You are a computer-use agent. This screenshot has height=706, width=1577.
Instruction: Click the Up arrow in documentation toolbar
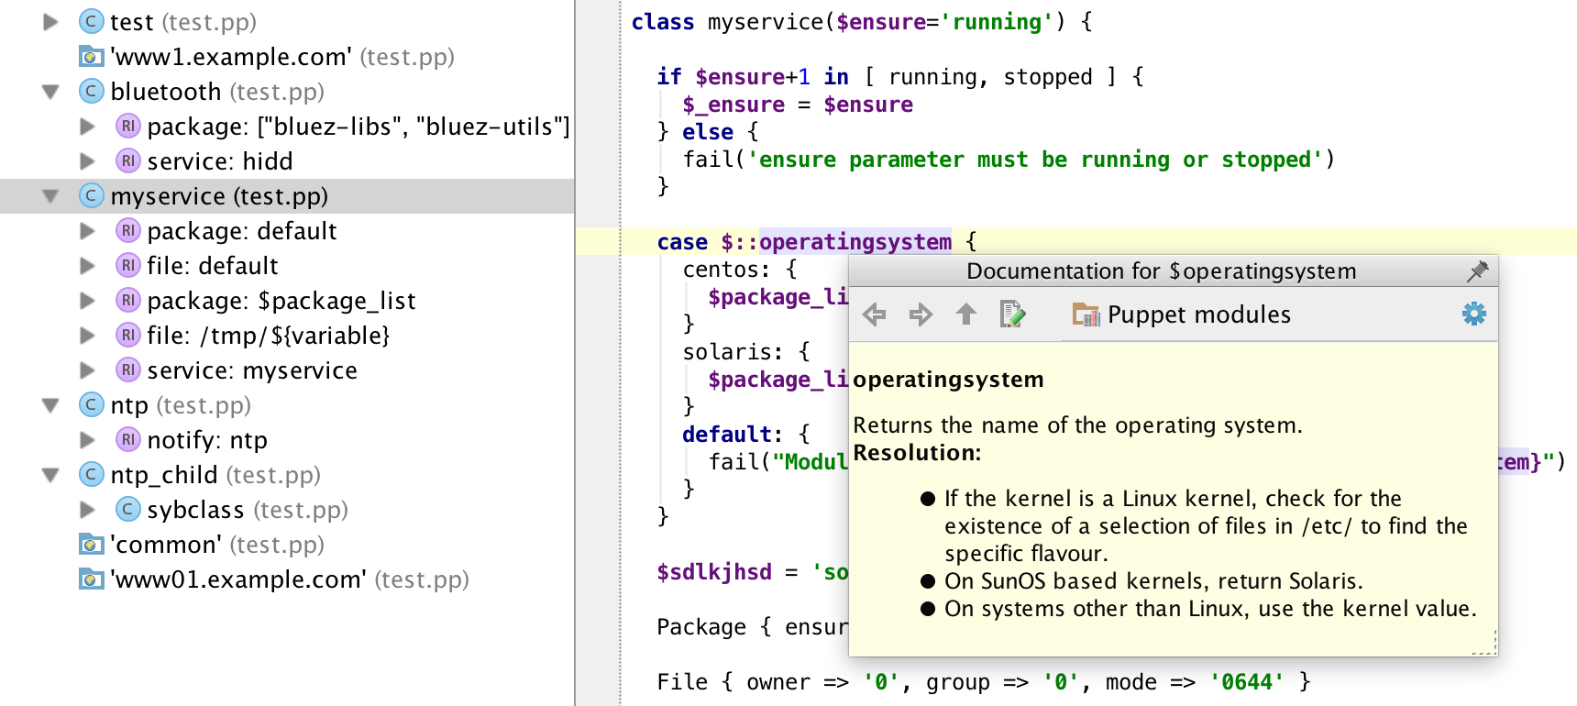[x=966, y=314]
